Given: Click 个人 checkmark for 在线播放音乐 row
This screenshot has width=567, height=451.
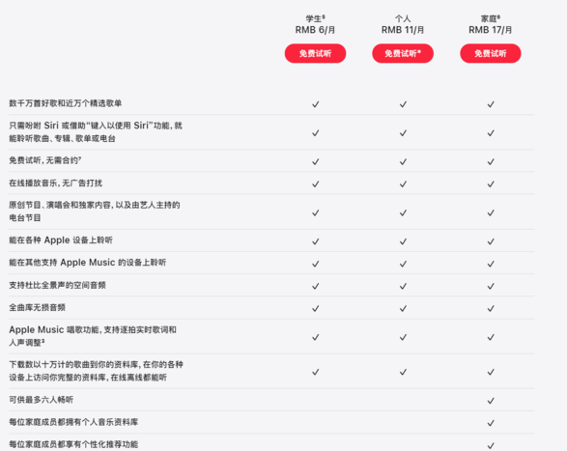Looking at the screenshot, I should point(403,184).
